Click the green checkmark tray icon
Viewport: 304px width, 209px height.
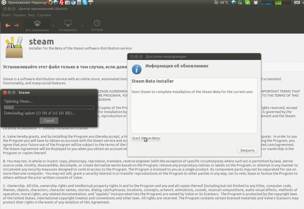click(248, 2)
